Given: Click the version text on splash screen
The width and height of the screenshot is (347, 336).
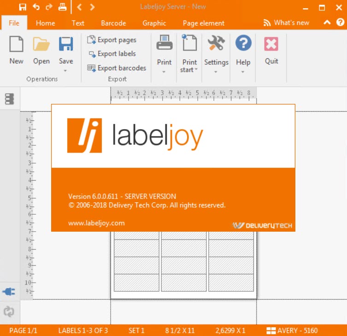Looking at the screenshot, I should (x=122, y=196).
